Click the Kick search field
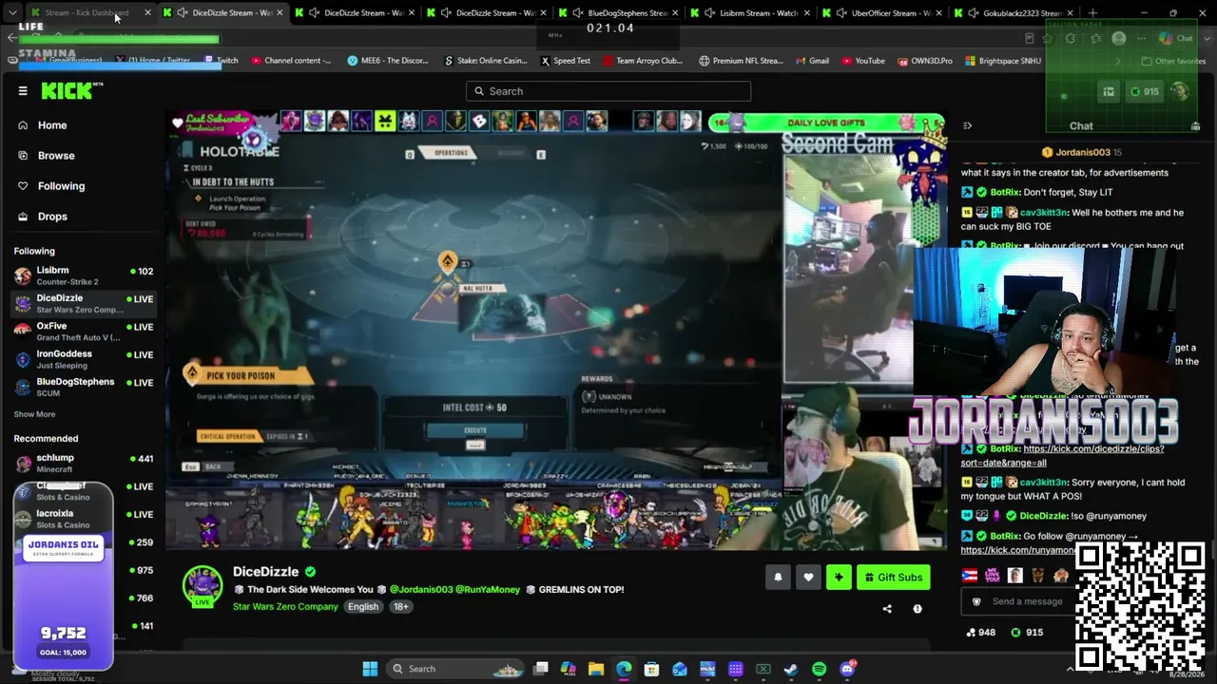 [608, 91]
